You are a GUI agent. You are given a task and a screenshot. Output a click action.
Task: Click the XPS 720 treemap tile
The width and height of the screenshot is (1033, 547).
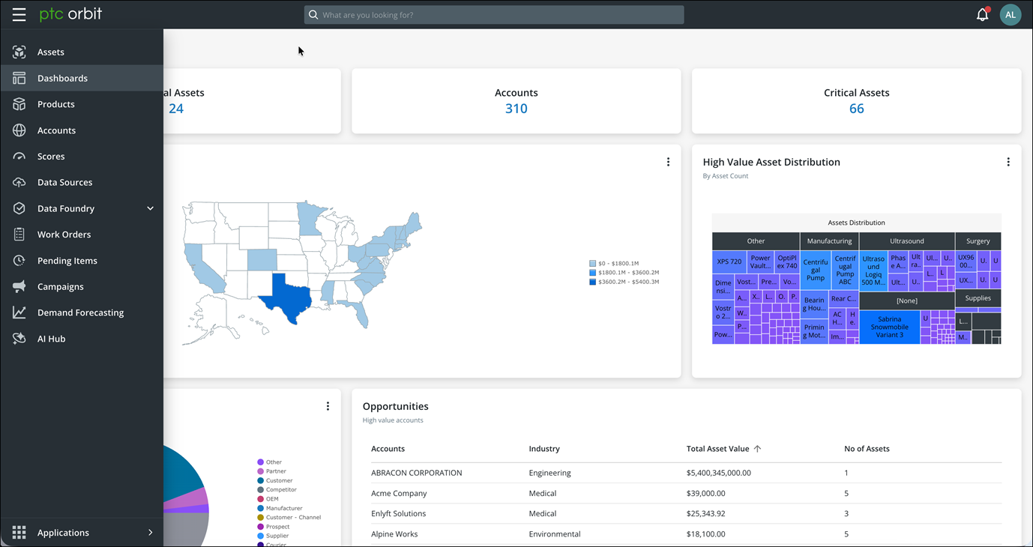[729, 262]
